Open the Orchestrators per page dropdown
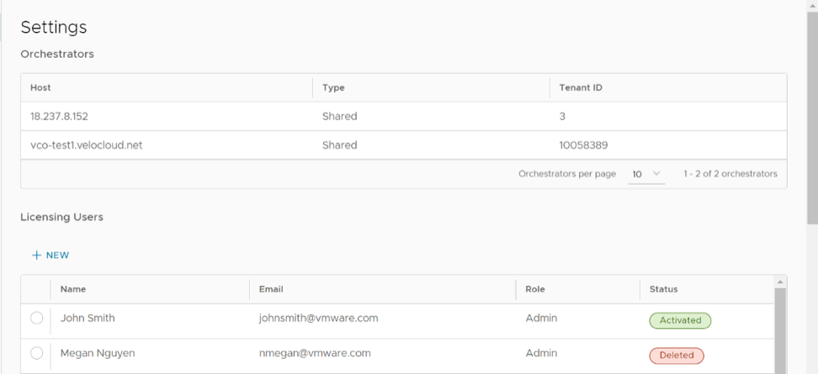 click(x=646, y=174)
